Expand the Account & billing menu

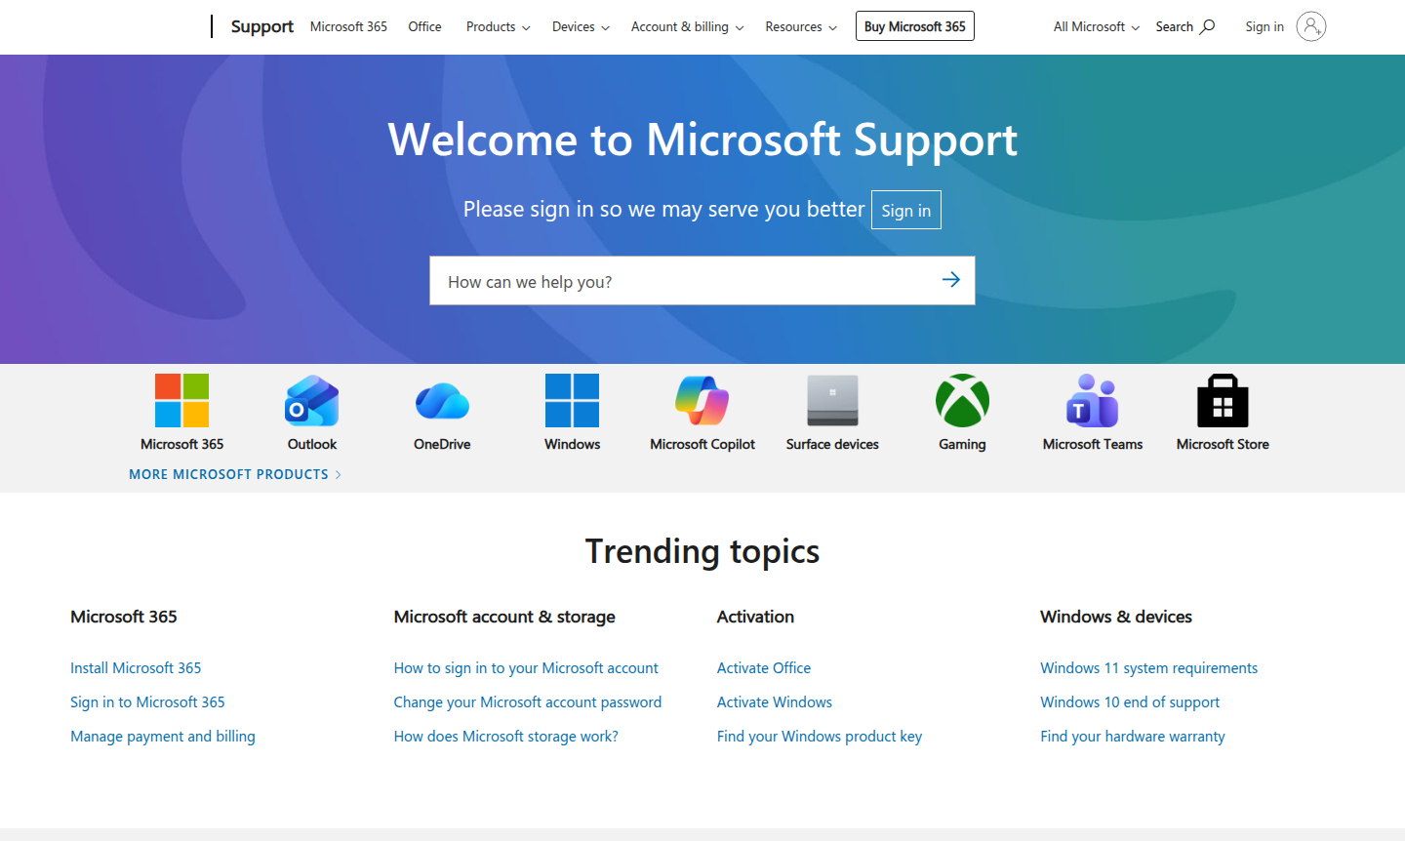pos(687,26)
